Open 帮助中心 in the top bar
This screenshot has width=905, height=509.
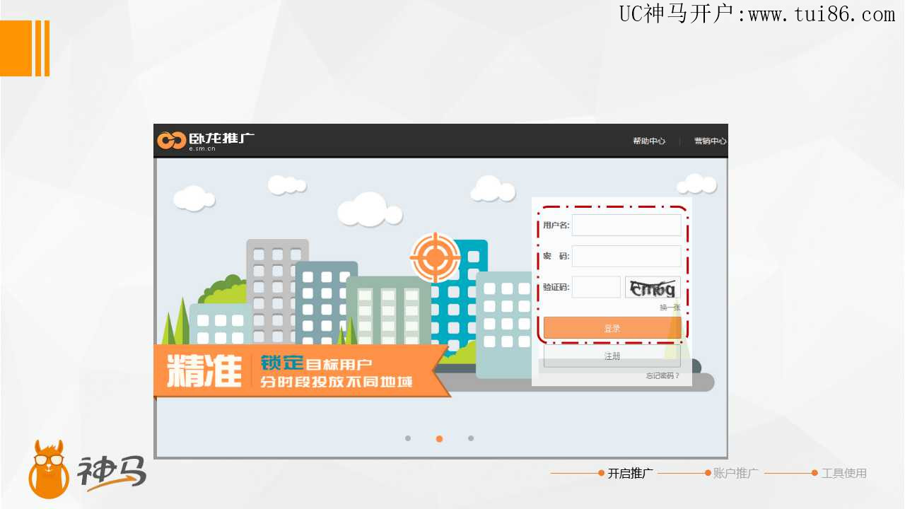[x=649, y=141]
